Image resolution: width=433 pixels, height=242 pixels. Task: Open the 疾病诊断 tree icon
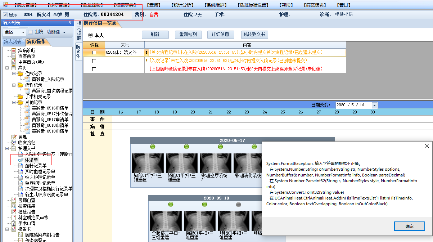14,50
